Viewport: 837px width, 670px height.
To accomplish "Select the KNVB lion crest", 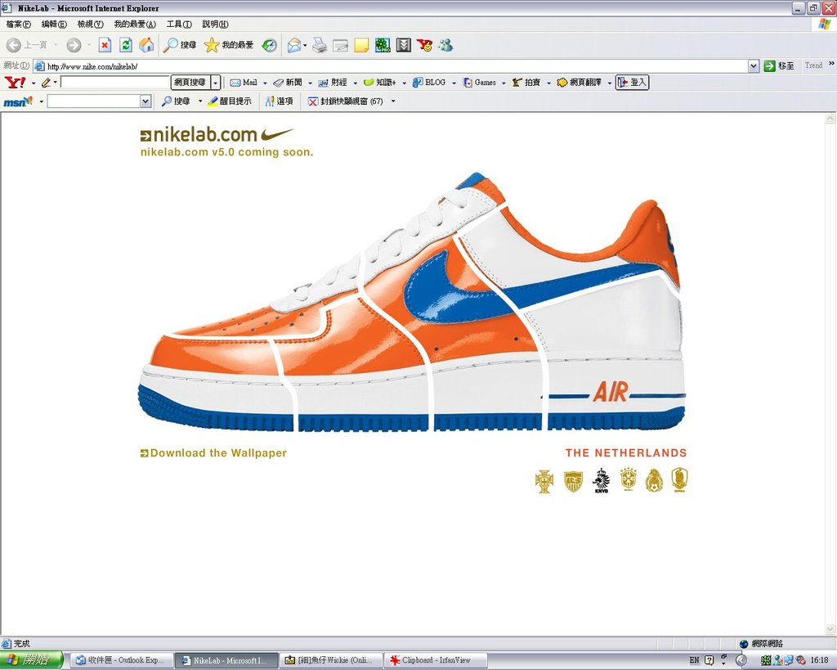I will (x=602, y=480).
